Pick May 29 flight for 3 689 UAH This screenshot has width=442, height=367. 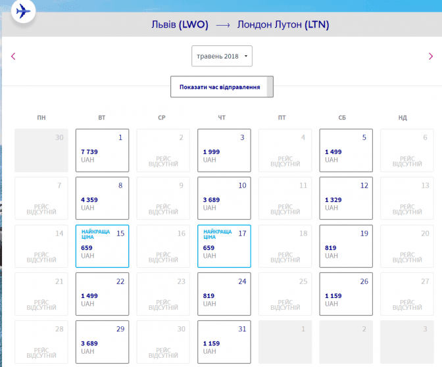pyautogui.click(x=102, y=342)
